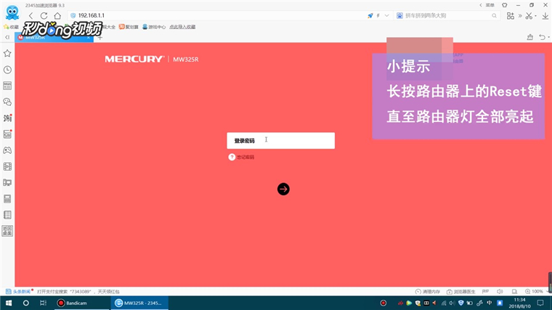Open the Windows notification center icon
This screenshot has width=552, height=310.
tap(540, 303)
